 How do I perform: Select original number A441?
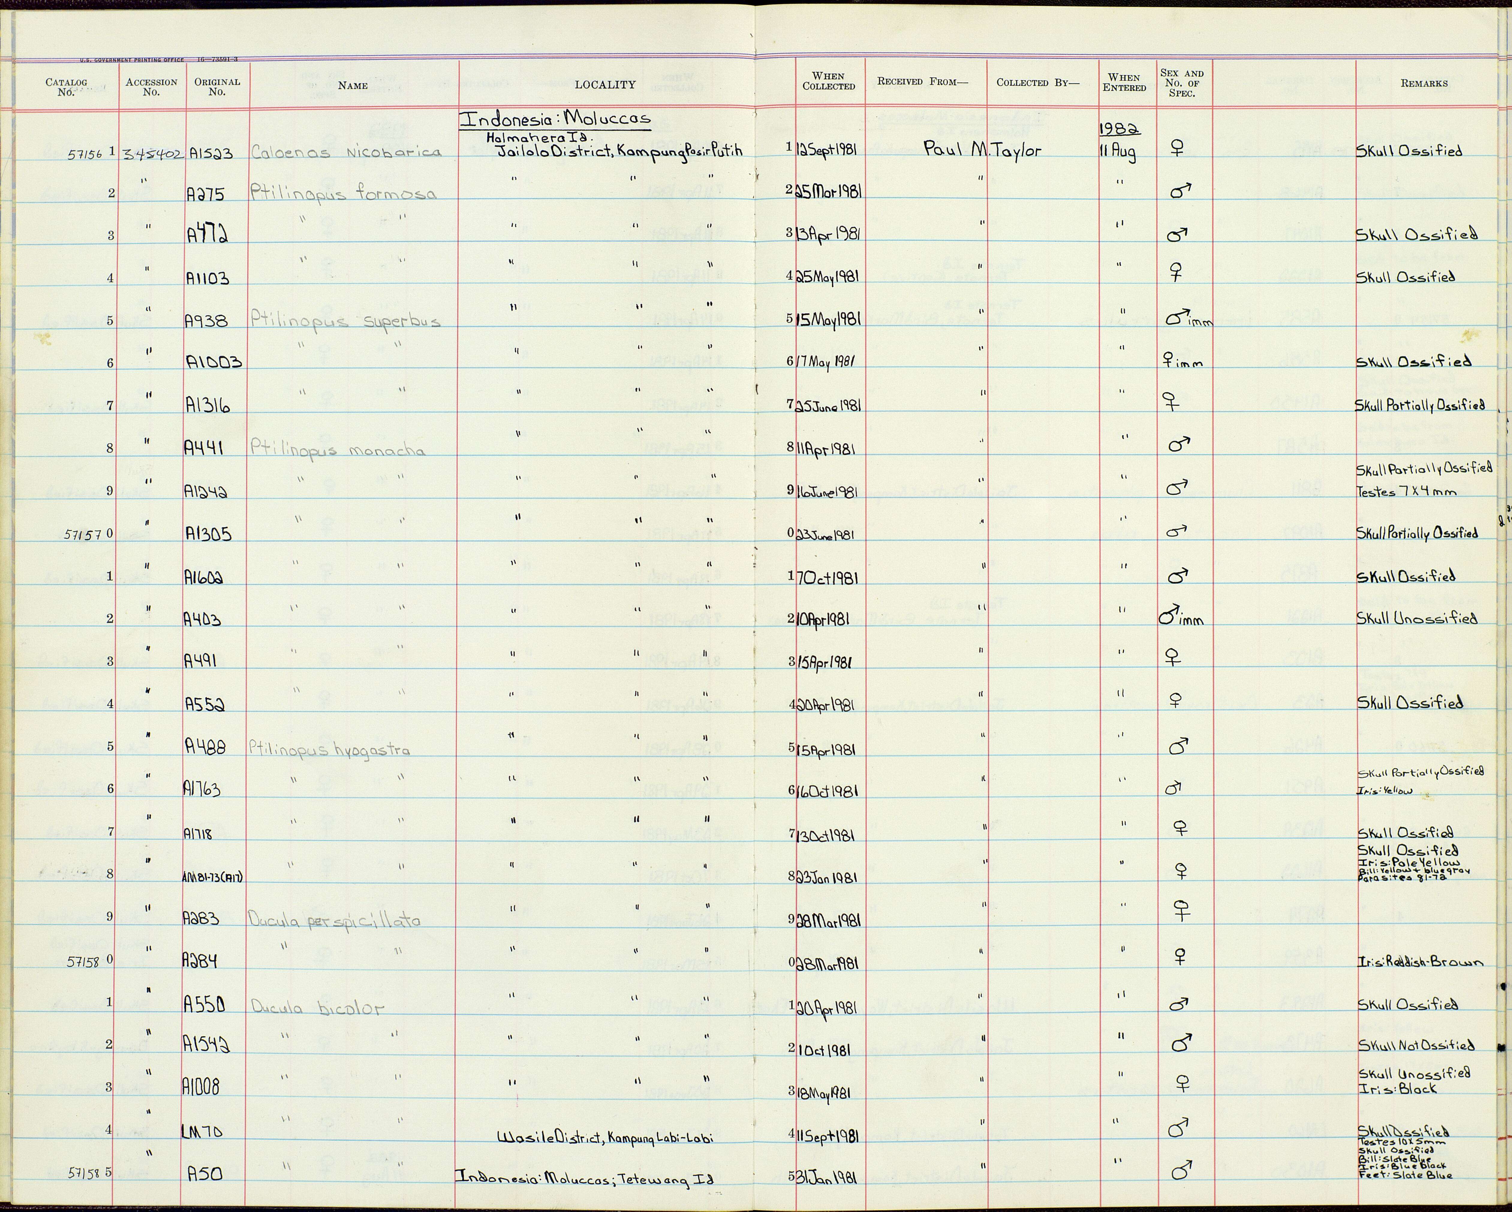pyautogui.click(x=205, y=448)
